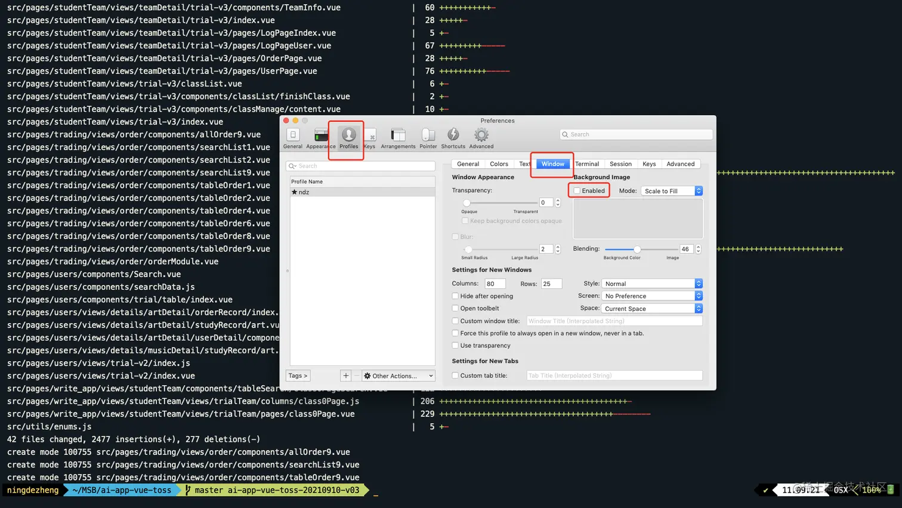Image resolution: width=902 pixels, height=508 pixels.
Task: Open the Advanced gear icon in toolbar
Action: (481, 138)
